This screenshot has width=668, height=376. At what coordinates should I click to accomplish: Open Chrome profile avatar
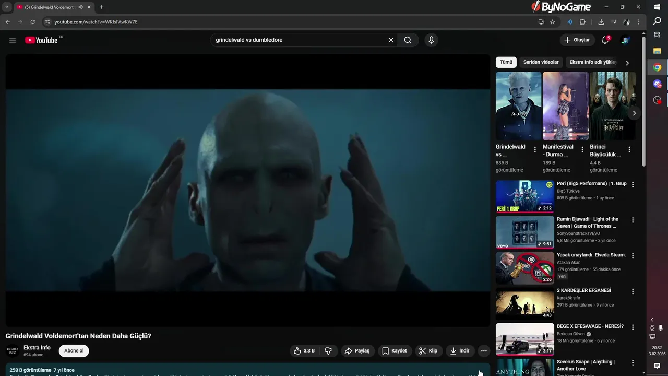coord(626,22)
